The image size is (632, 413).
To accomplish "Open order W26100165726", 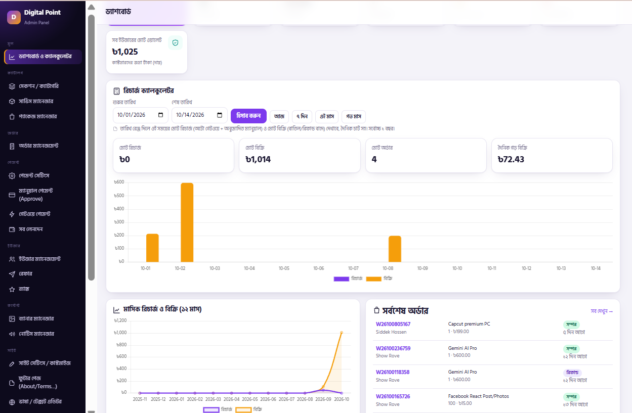I will [393, 396].
